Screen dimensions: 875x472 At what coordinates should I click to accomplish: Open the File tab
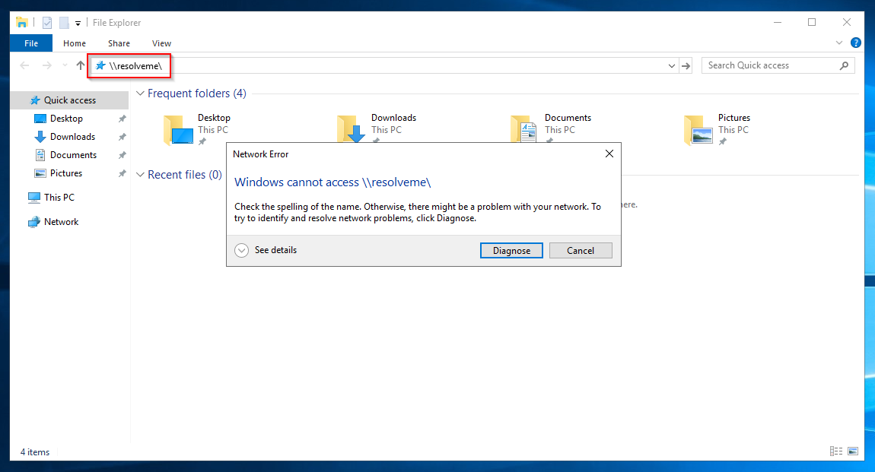coord(31,43)
